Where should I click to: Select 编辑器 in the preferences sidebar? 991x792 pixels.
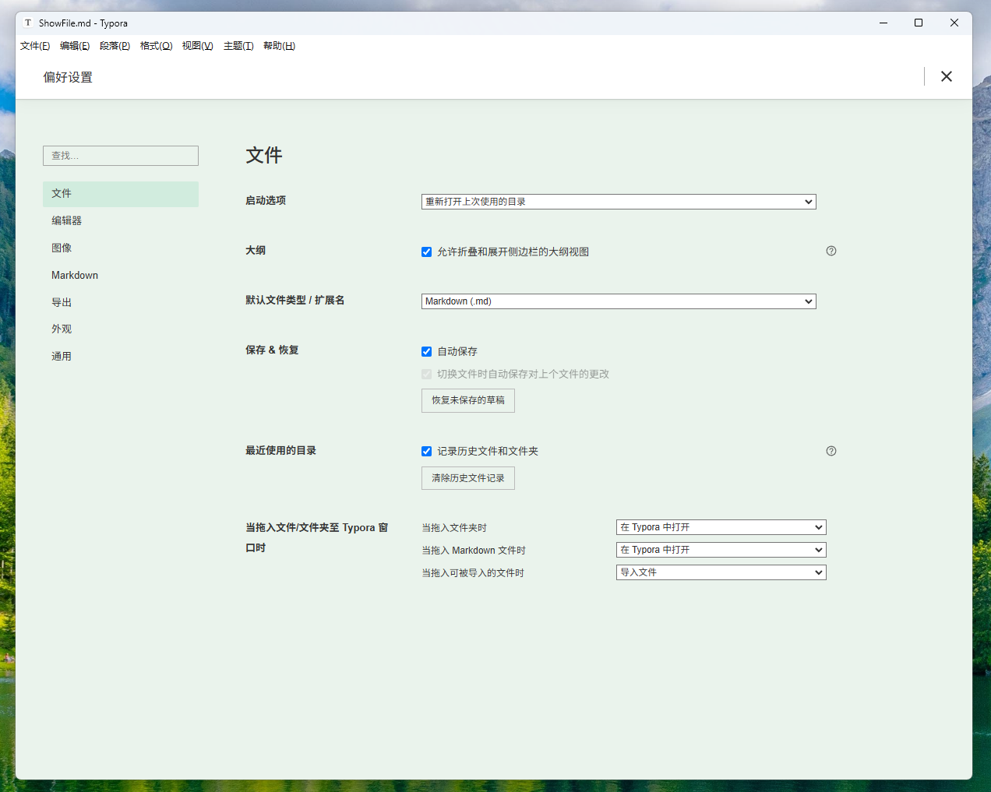[121, 221]
